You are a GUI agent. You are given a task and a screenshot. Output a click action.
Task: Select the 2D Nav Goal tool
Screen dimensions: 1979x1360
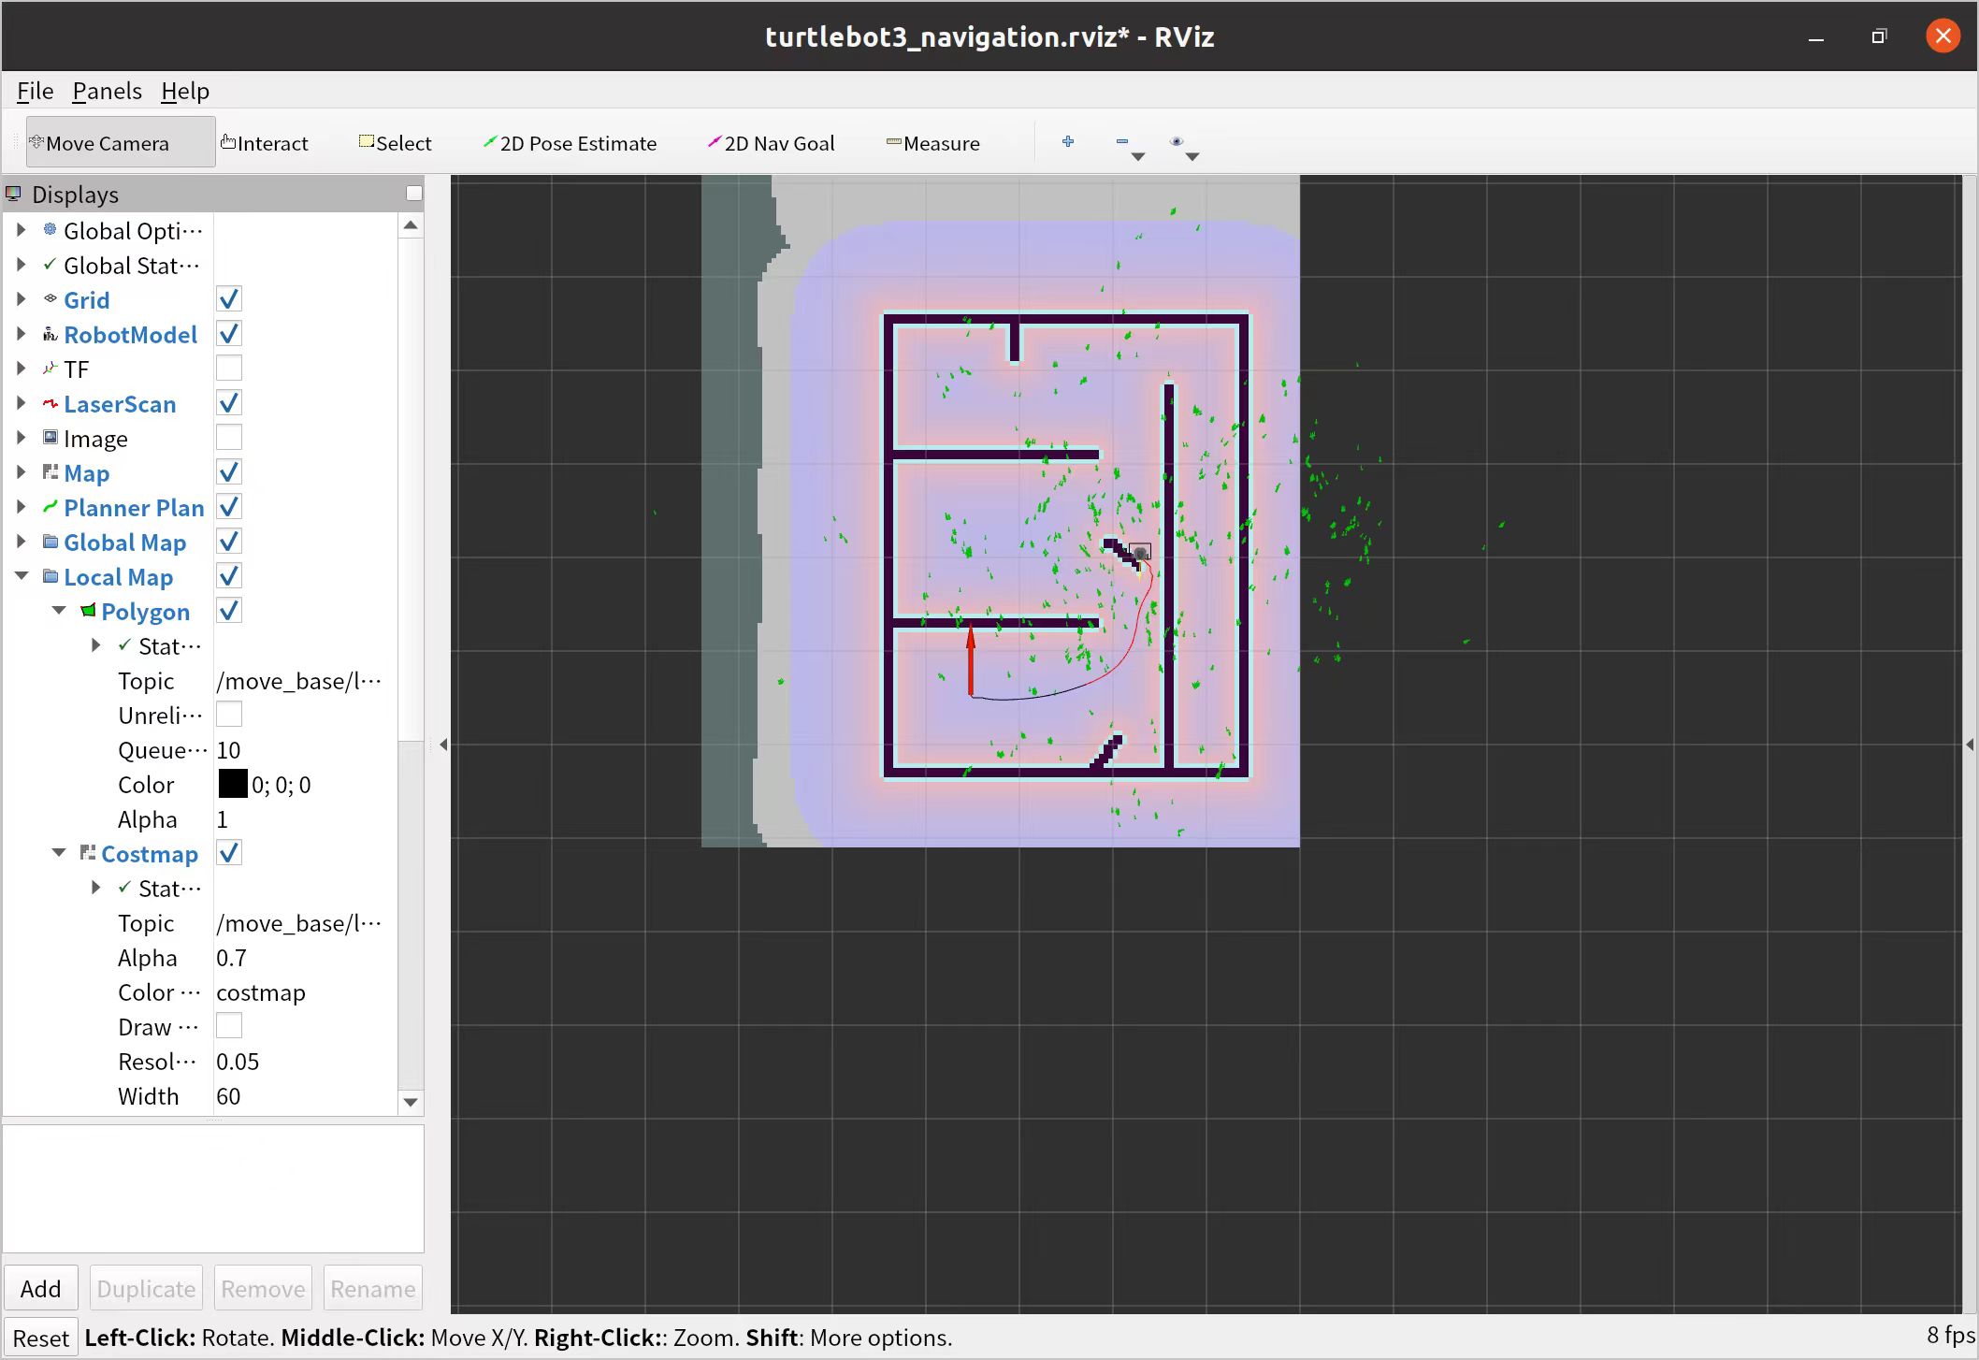coord(771,143)
